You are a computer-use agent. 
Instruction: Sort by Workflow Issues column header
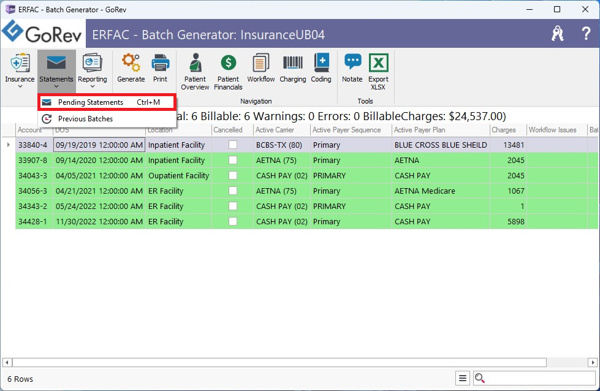click(x=557, y=130)
